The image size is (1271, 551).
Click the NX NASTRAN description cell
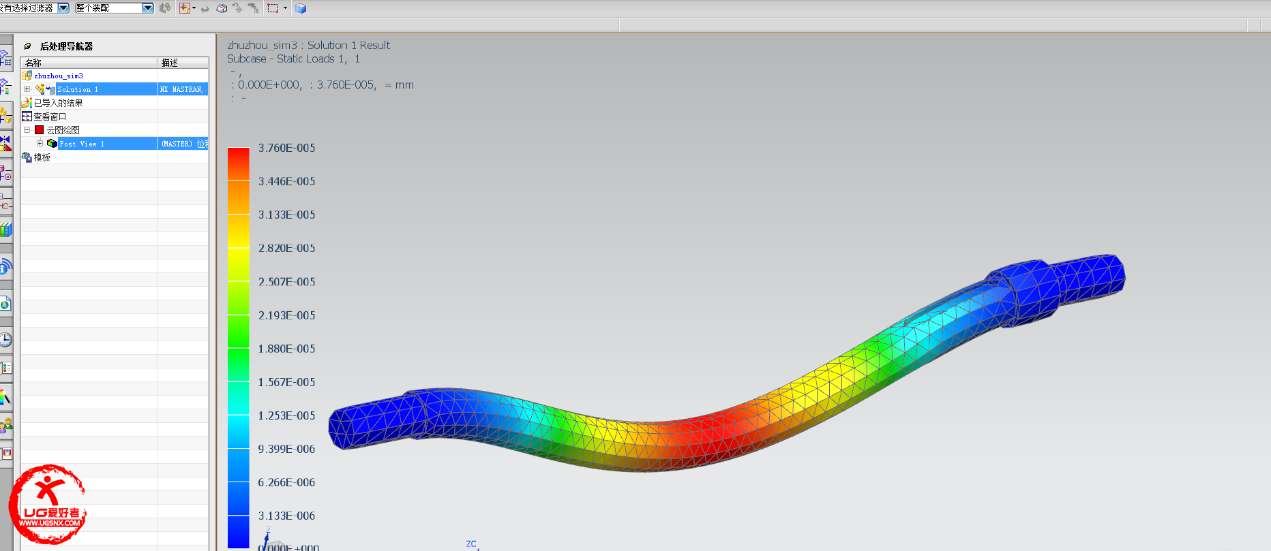pos(183,89)
